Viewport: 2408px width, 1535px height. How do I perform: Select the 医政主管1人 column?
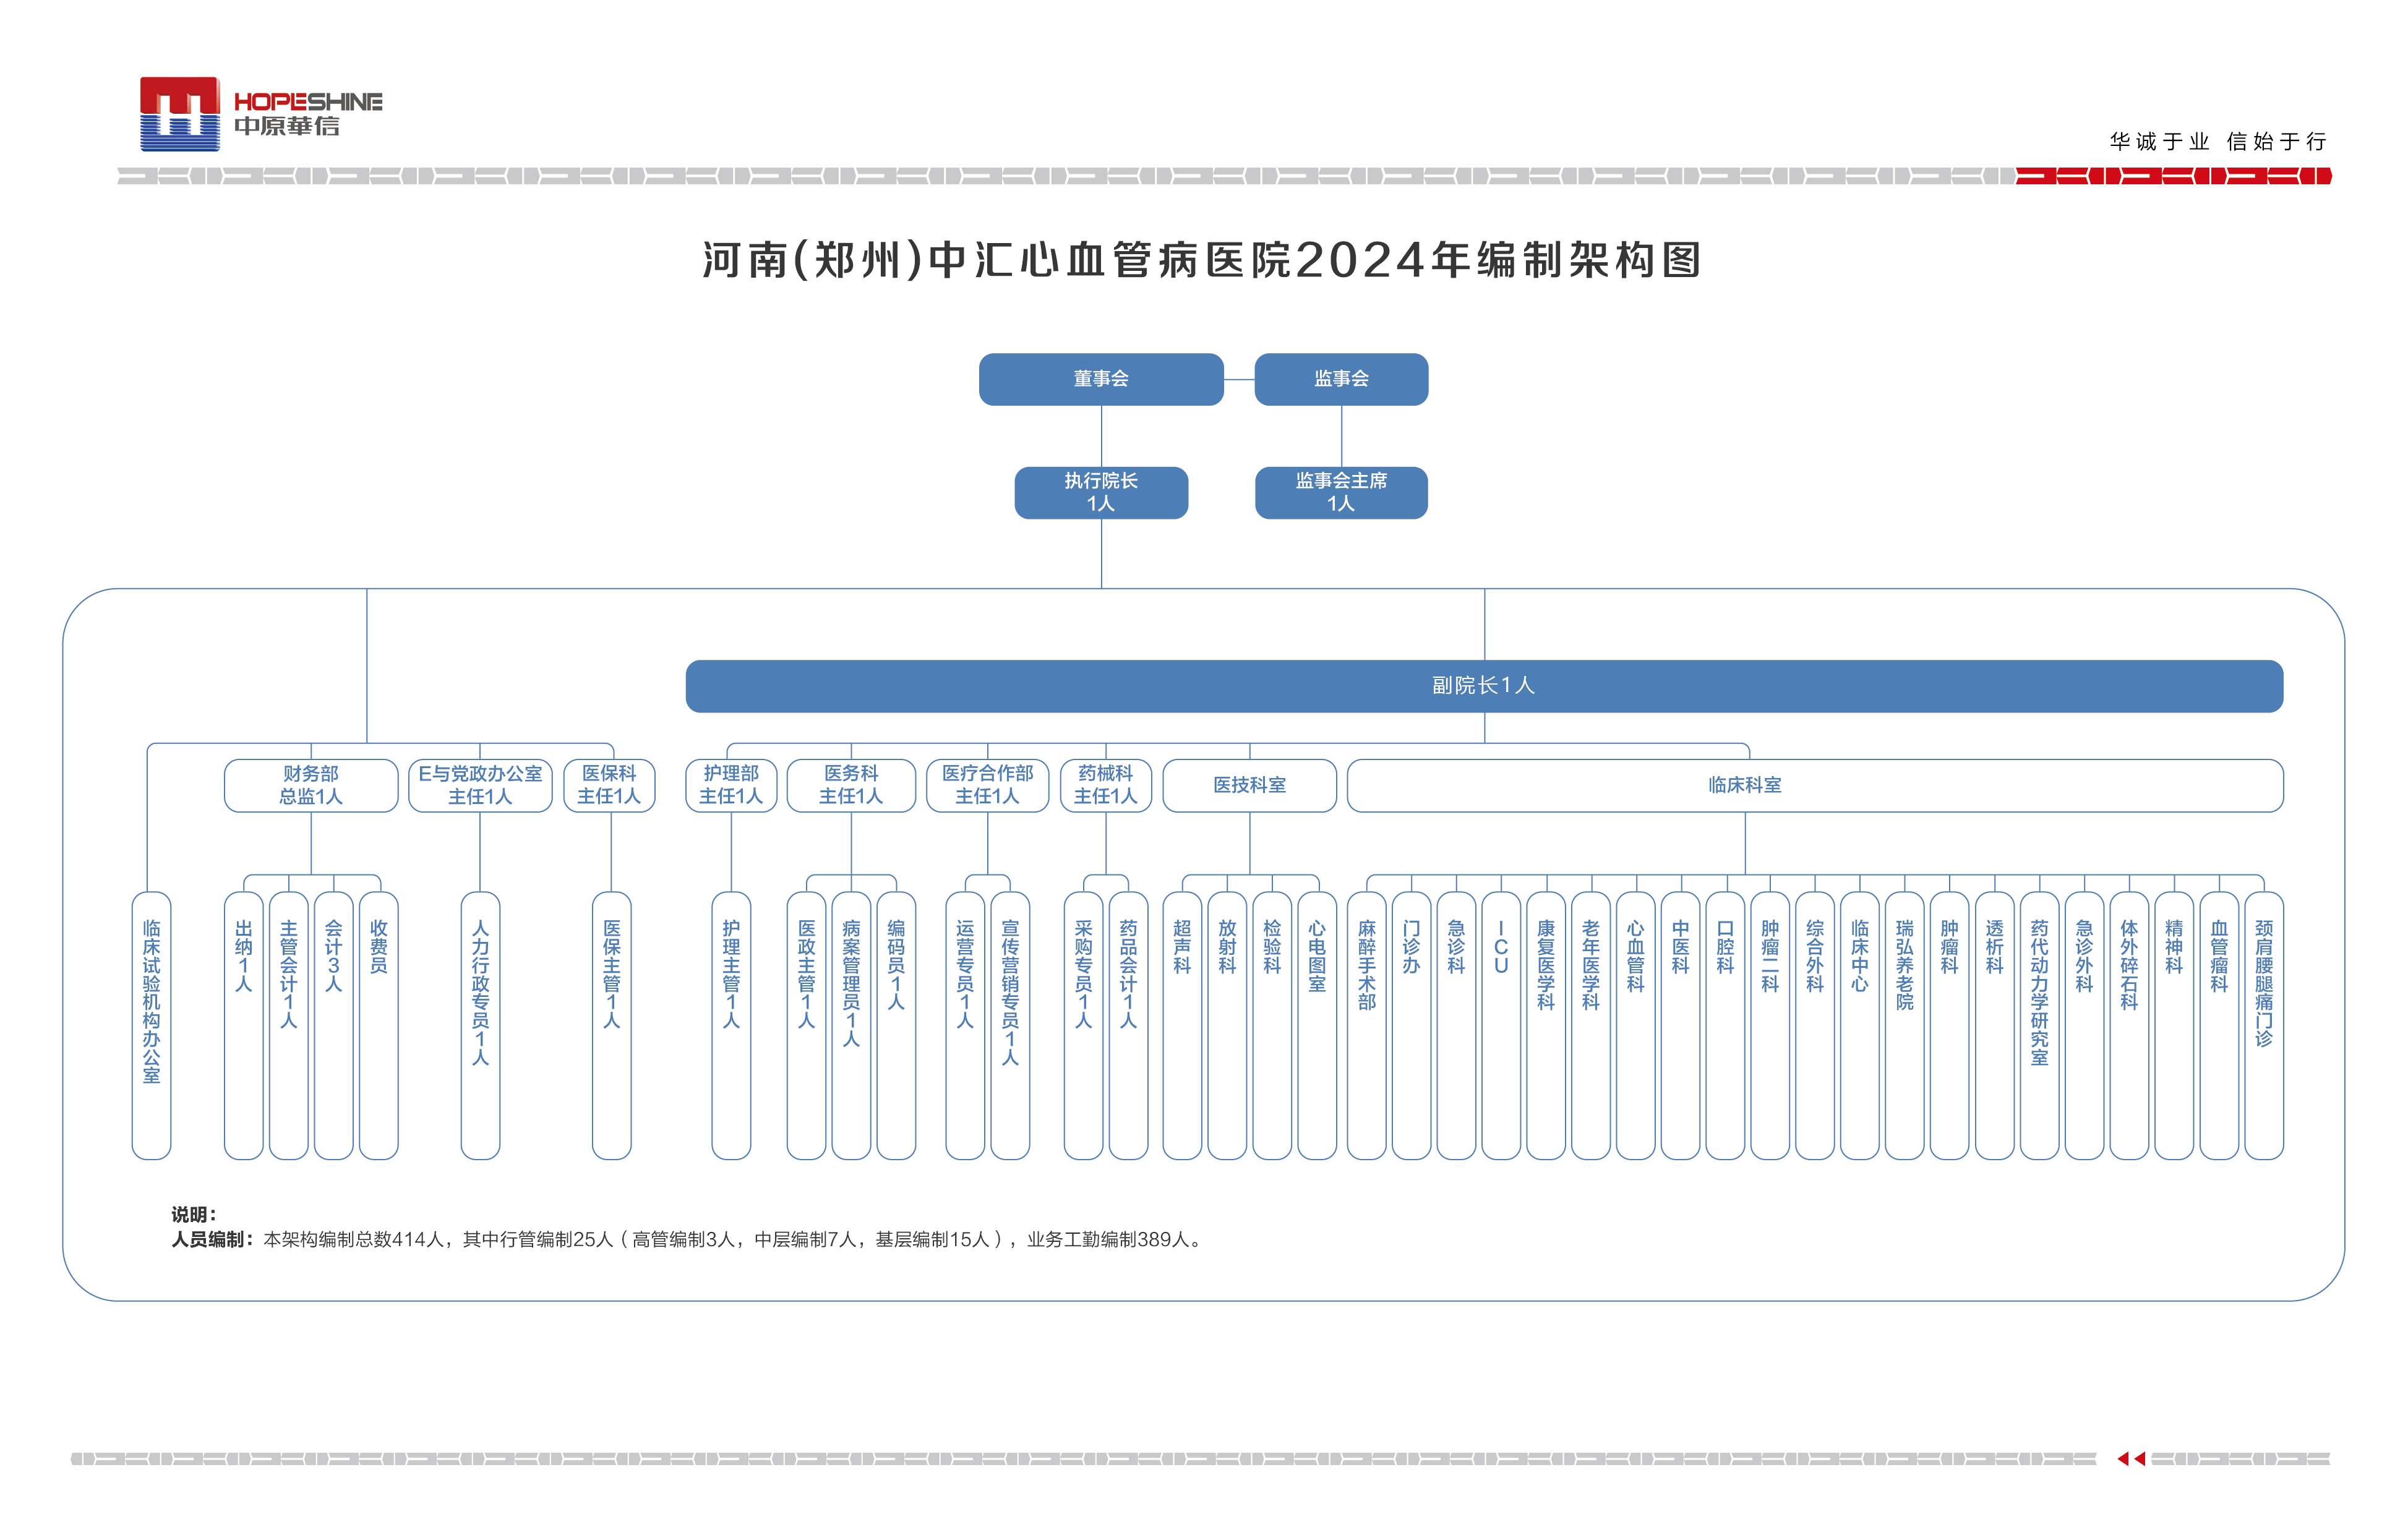[806, 1026]
